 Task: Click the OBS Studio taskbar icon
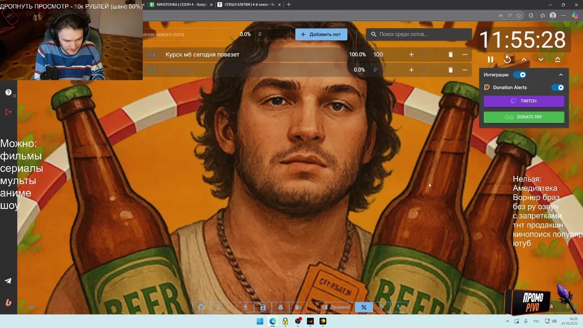pos(298,321)
